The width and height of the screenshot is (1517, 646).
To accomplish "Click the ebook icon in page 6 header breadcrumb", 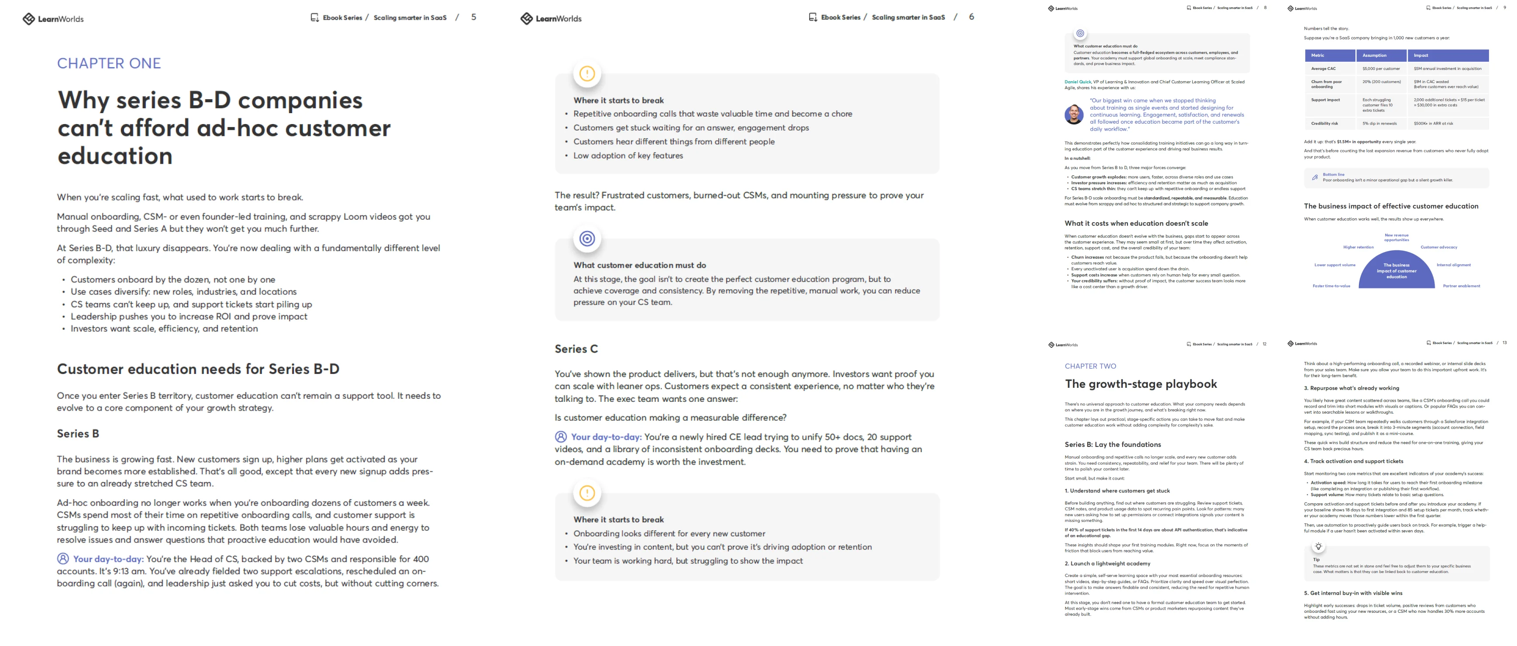I will click(x=813, y=17).
